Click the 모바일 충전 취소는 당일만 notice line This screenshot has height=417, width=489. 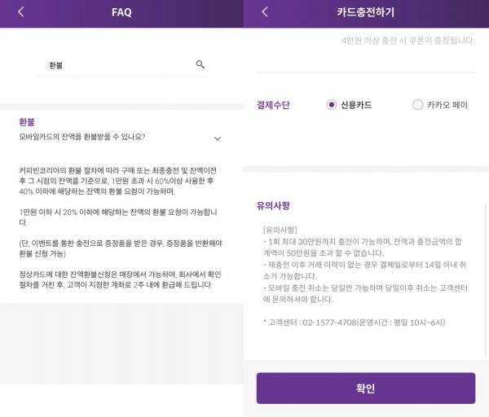(x=365, y=293)
